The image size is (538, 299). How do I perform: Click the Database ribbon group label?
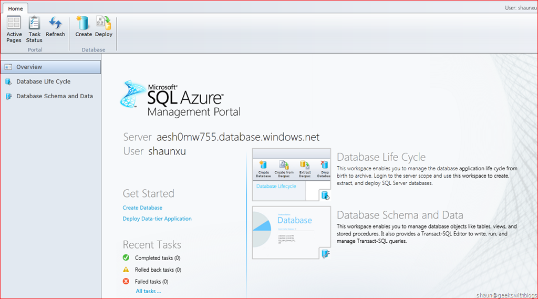point(94,50)
